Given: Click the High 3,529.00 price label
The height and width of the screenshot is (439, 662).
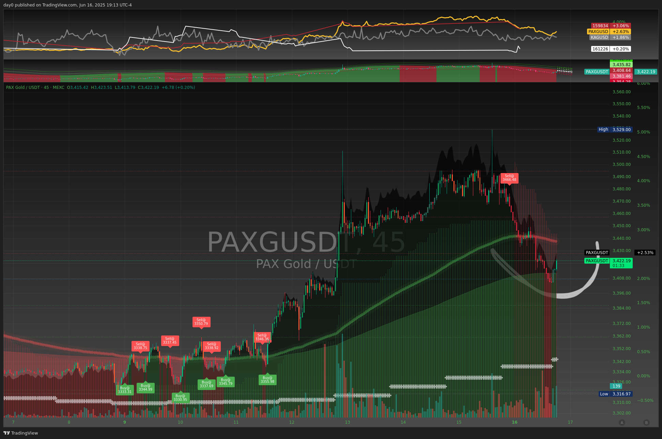Looking at the screenshot, I should pos(615,129).
